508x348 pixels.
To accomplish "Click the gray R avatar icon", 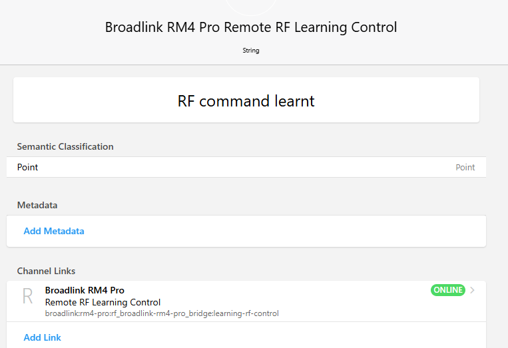I will click(27, 297).
